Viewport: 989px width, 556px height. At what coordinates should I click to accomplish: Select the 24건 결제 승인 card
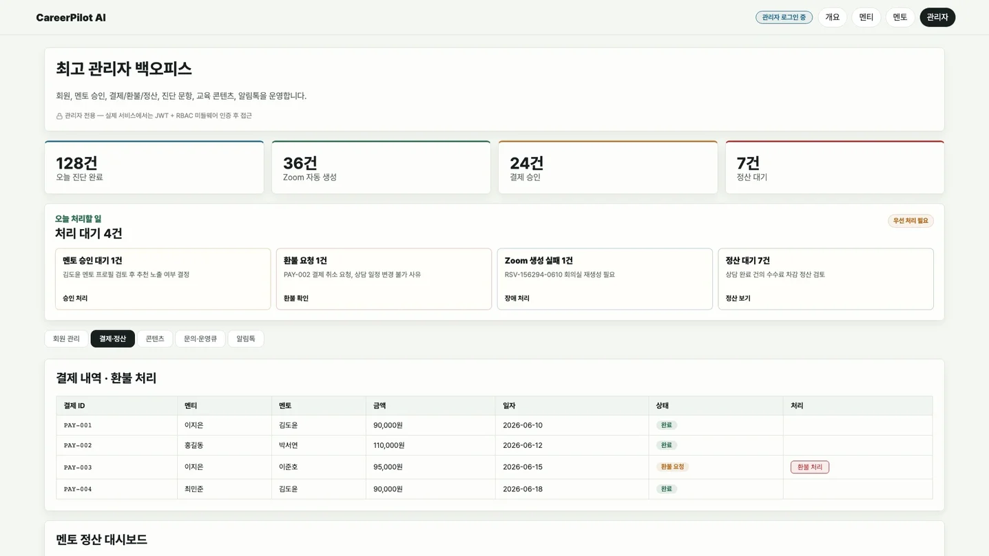607,167
